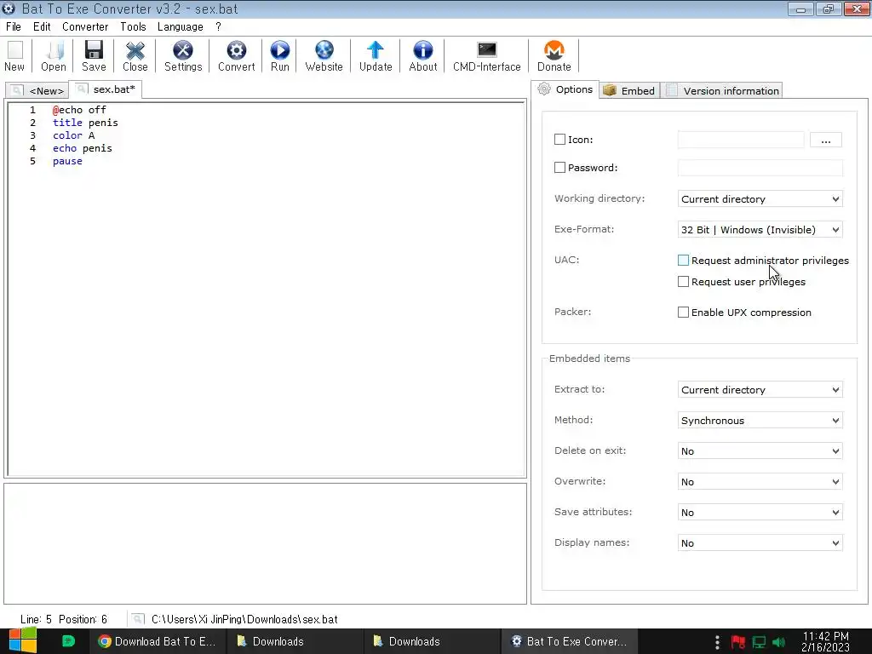The width and height of the screenshot is (872, 654).
Task: Click the 'Line: 5 Position: 6' status text
Action: point(63,619)
